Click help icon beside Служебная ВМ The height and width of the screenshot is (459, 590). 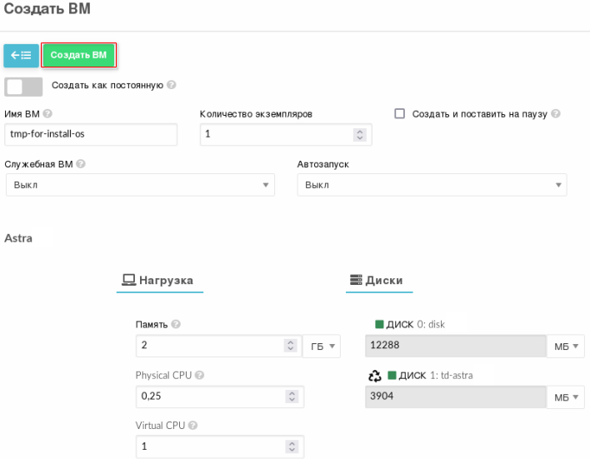pyautogui.click(x=81, y=164)
